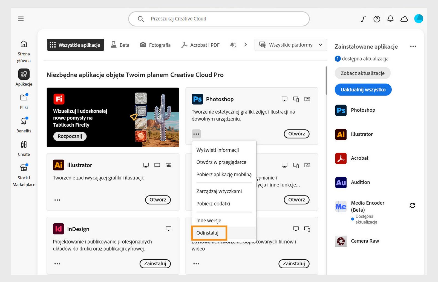438x282 pixels.
Task: Click the Przeszukaj Creative Cloud search field
Action: (x=218, y=19)
